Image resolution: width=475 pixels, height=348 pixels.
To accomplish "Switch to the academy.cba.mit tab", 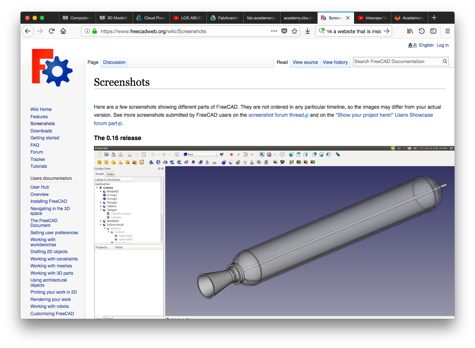I will tap(299, 18).
